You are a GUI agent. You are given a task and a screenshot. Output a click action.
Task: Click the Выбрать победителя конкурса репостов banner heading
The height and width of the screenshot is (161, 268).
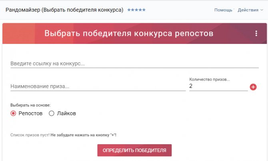tap(129, 33)
